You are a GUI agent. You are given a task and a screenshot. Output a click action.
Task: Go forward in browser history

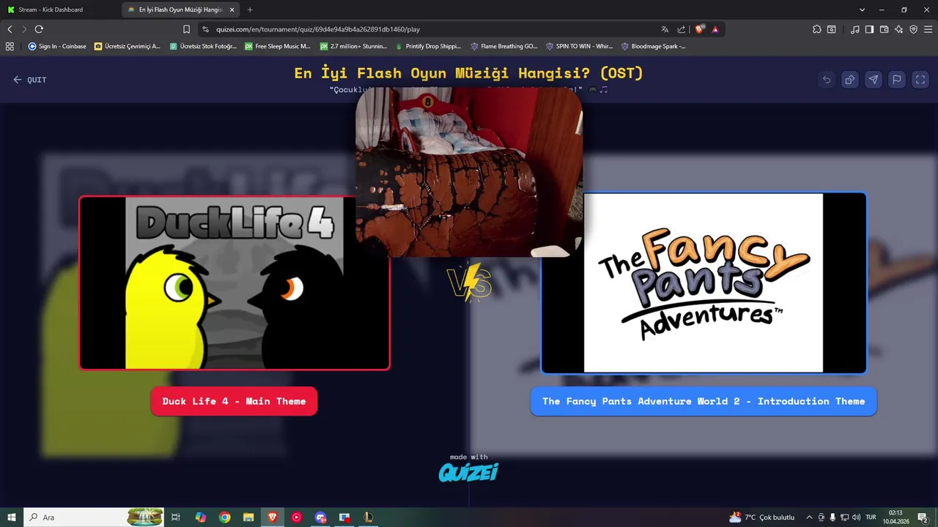point(24,29)
